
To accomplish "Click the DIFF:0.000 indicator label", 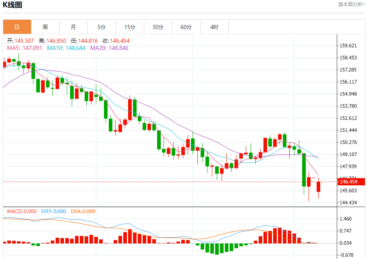I will (x=54, y=211).
